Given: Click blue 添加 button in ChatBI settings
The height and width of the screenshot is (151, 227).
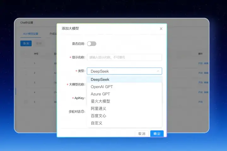Looking at the screenshot, I should tap(26, 43).
